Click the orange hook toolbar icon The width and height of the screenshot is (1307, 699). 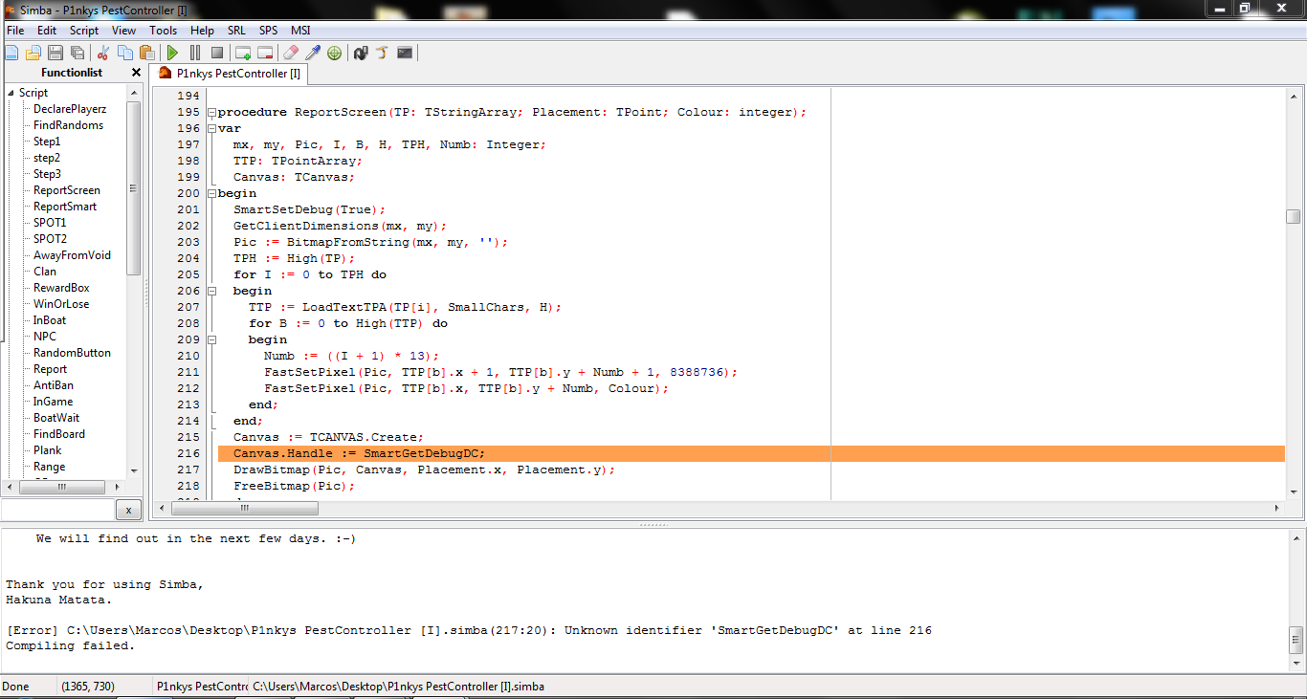[x=383, y=53]
